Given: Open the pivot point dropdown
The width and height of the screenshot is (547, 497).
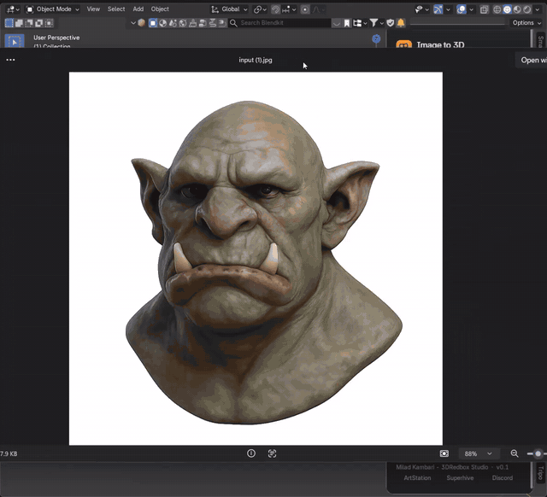Looking at the screenshot, I should point(260,9).
